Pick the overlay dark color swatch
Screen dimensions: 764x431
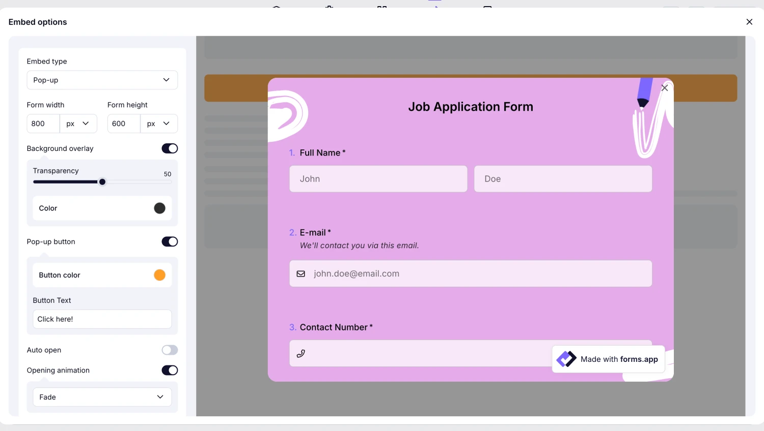(x=159, y=208)
